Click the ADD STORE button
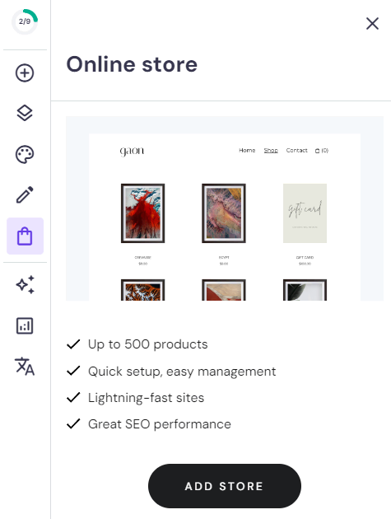 (x=225, y=486)
